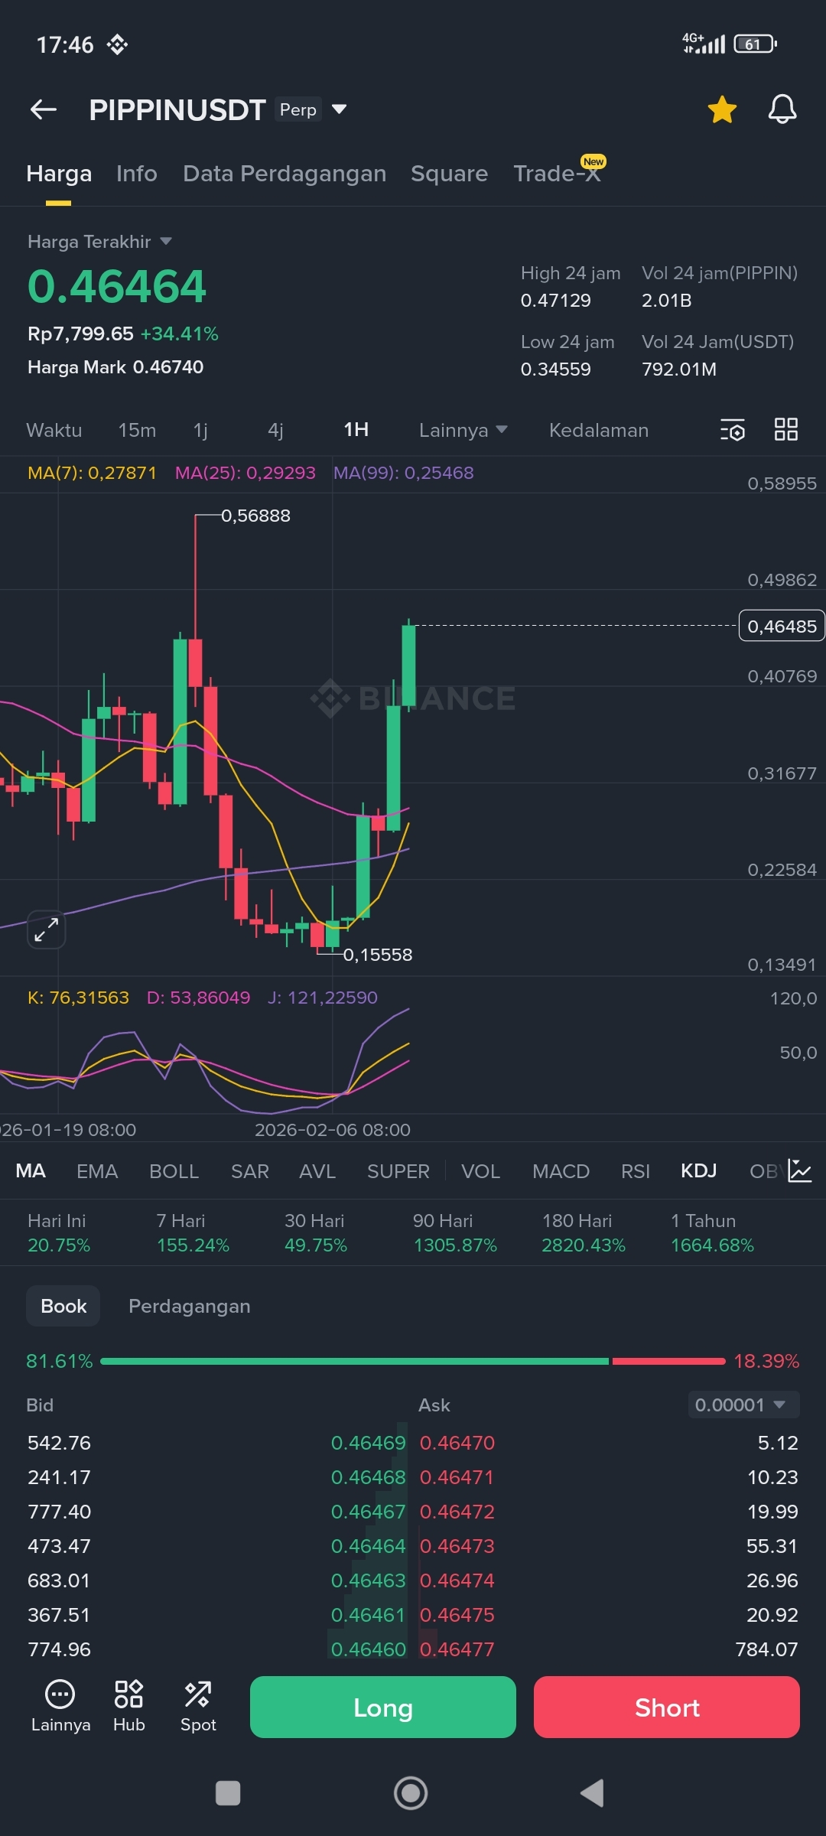Open the Hub icon

click(128, 1706)
